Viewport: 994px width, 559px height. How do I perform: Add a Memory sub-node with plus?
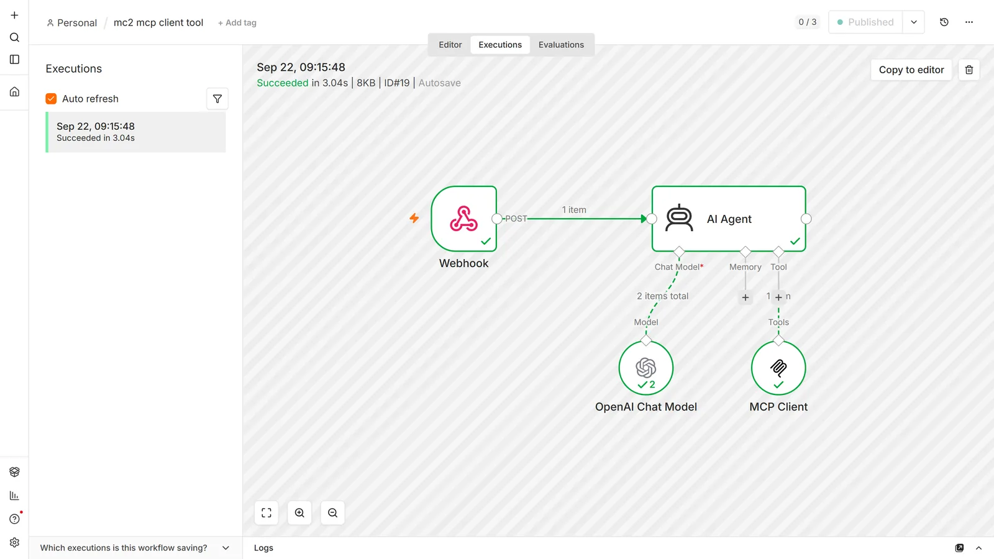pos(745,298)
